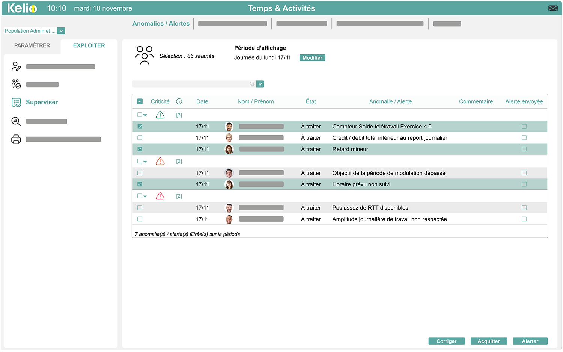This screenshot has width=563, height=352.
Task: Select the Anomalies / Alertes menu item
Action: pos(161,23)
